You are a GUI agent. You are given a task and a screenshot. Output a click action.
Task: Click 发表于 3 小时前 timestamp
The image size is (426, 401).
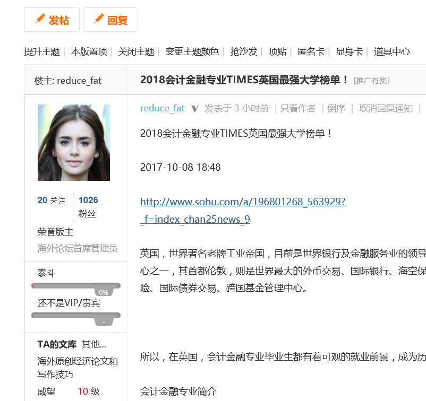pyautogui.click(x=236, y=108)
